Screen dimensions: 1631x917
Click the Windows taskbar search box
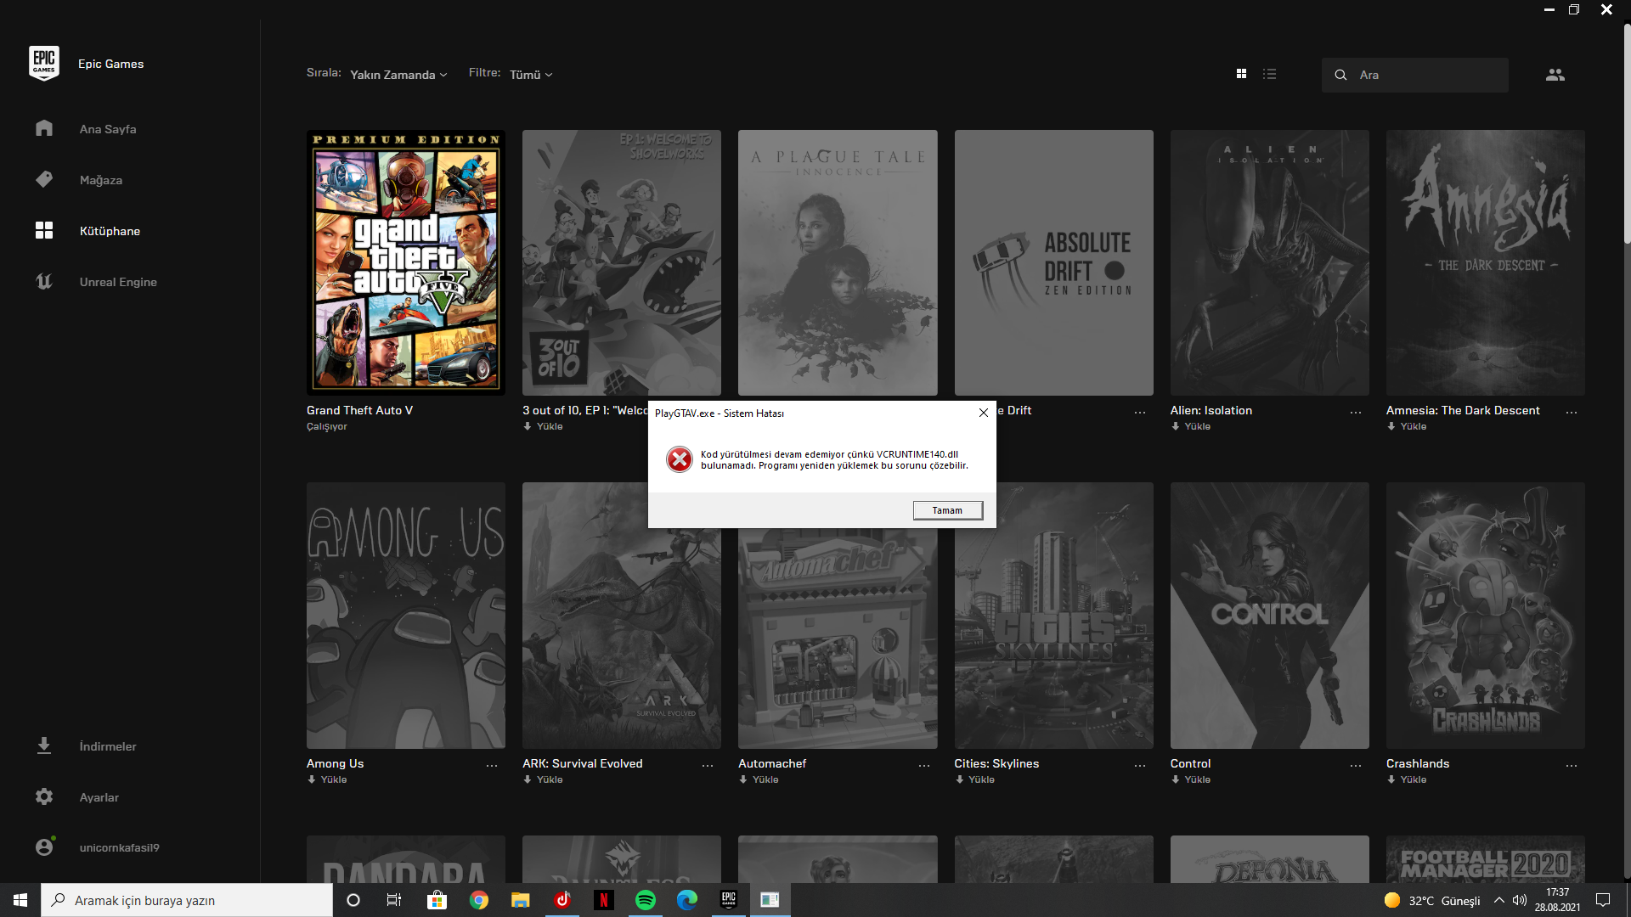[187, 900]
